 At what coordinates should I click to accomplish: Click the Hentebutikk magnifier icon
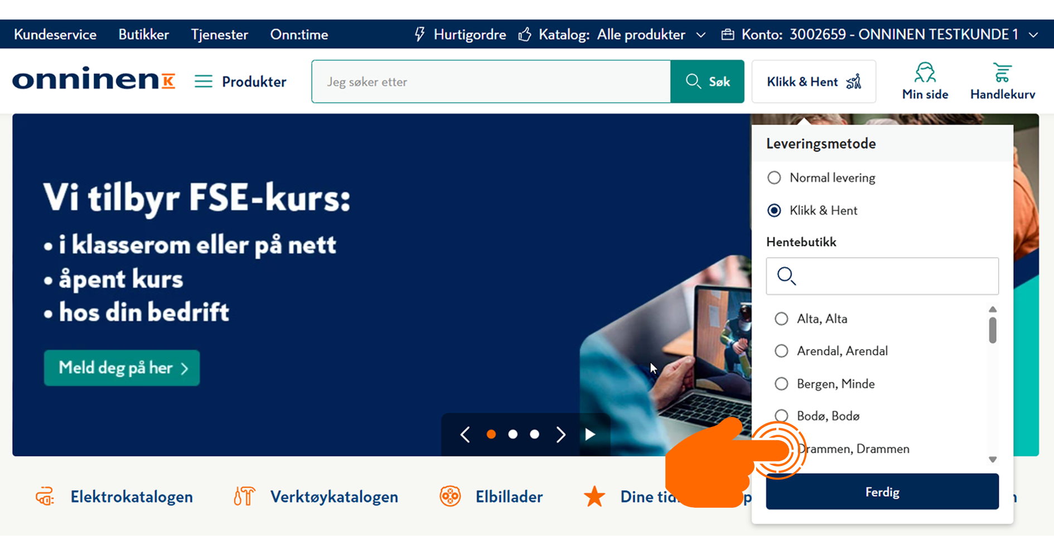(x=786, y=276)
